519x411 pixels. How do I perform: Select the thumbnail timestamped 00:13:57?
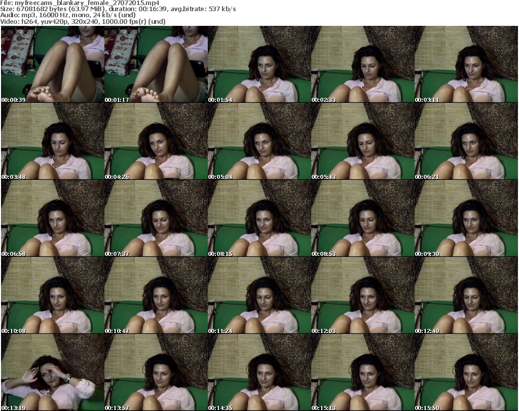point(156,372)
